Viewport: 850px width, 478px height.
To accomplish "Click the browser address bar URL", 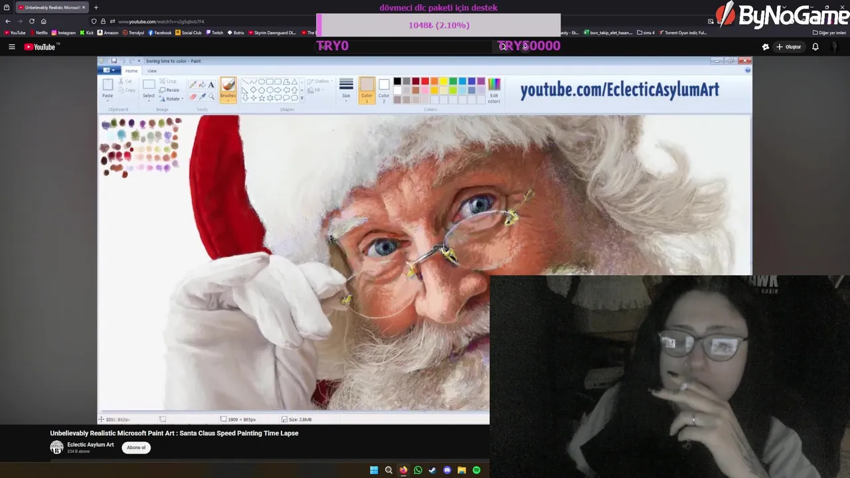I will pos(161,21).
